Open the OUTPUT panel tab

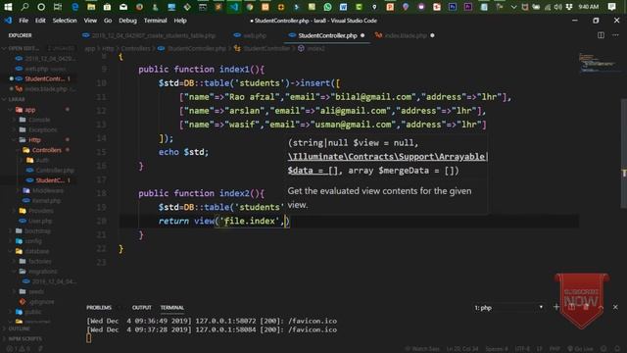141,307
